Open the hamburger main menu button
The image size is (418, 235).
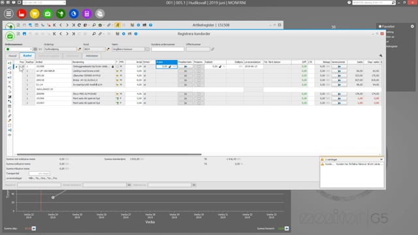point(8,14)
